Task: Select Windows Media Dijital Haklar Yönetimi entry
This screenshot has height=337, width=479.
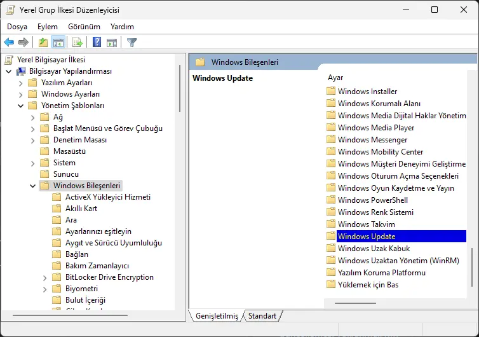Action: click(401, 115)
